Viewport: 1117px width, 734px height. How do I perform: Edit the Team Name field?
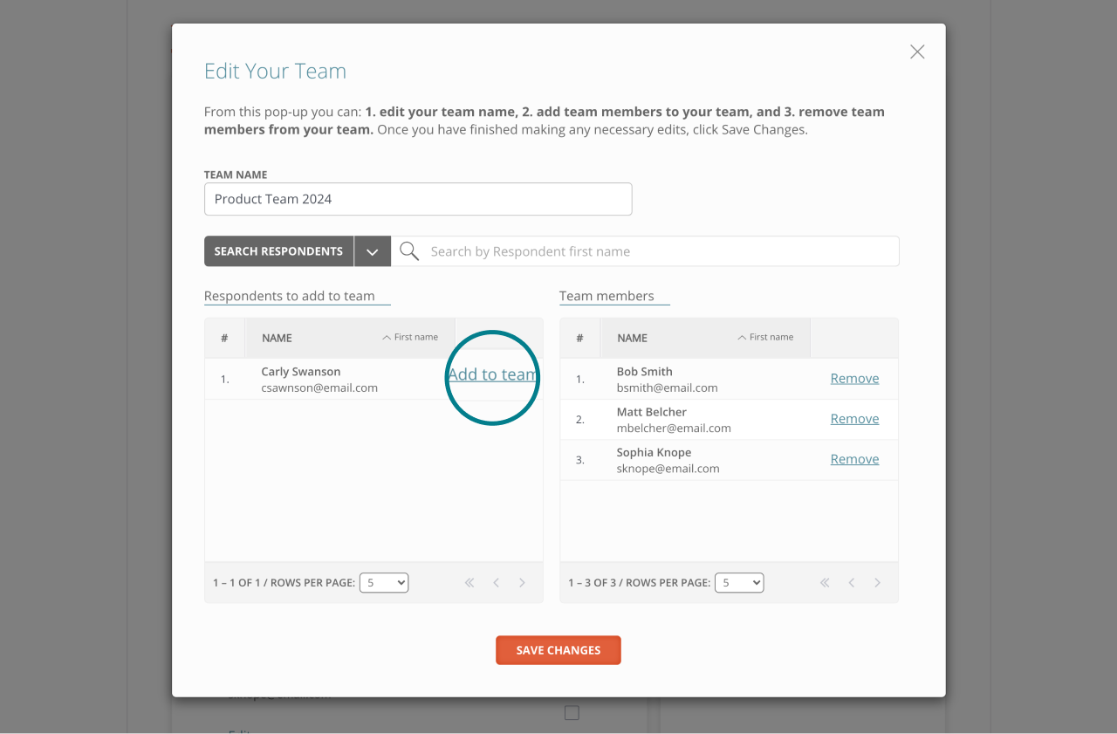pyautogui.click(x=418, y=199)
